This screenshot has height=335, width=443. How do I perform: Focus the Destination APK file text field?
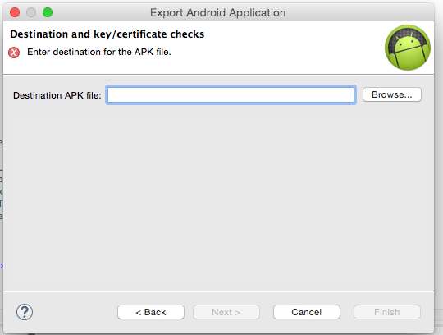pos(231,94)
